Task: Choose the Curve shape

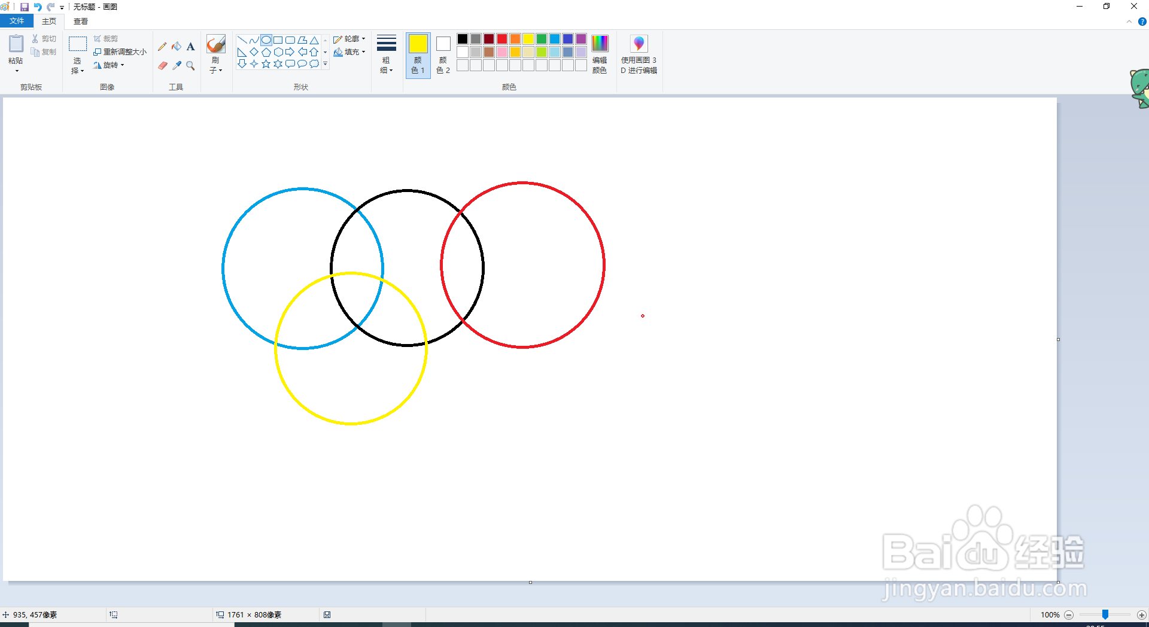Action: tap(254, 40)
